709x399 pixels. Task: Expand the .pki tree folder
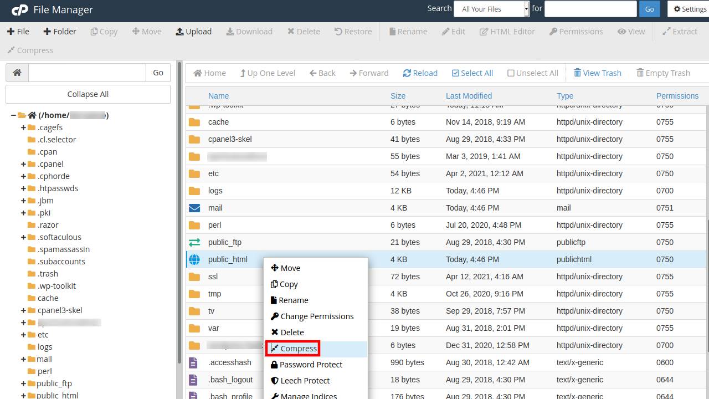tap(23, 213)
